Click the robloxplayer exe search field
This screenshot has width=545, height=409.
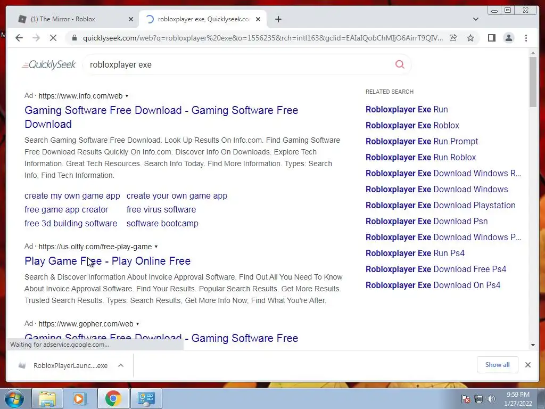tap(240, 64)
